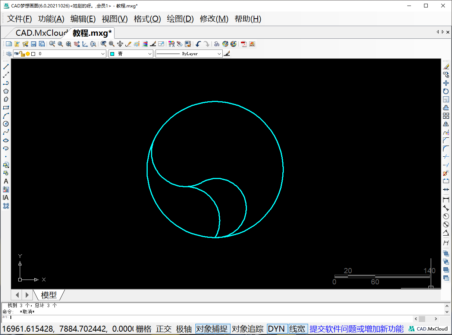Open the 编辑(E) menu
The image size is (452, 335).
point(83,19)
